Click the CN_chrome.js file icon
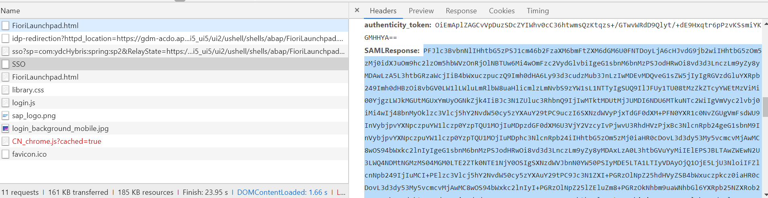Image resolution: width=768 pixels, height=198 pixels. tap(5, 141)
